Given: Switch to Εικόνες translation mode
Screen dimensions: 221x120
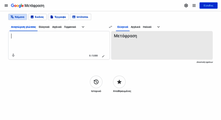Looking at the screenshot, I should [x=37, y=17].
